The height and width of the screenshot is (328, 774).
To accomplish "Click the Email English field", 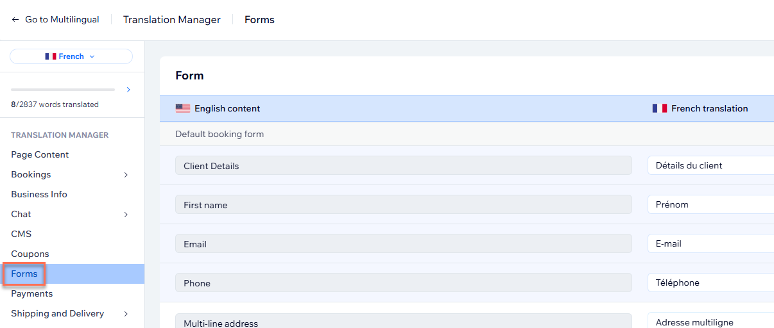I will coord(404,243).
